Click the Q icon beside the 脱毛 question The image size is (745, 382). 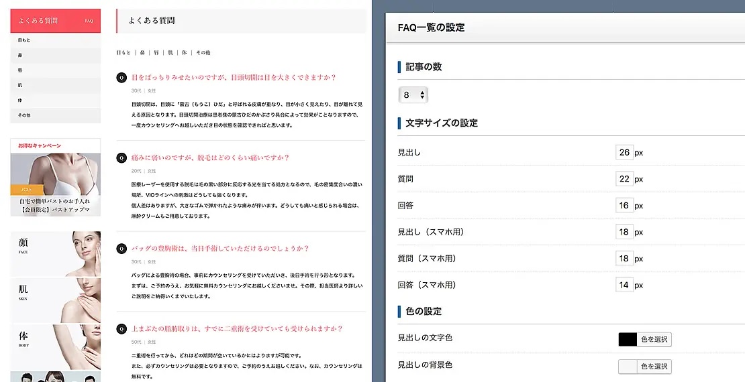pyautogui.click(x=121, y=158)
